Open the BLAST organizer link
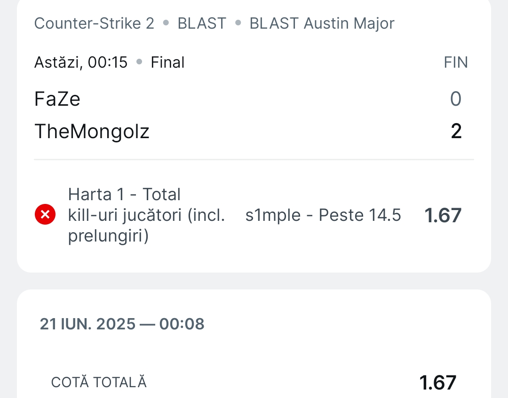Screen dimensions: 508x398 (202, 23)
